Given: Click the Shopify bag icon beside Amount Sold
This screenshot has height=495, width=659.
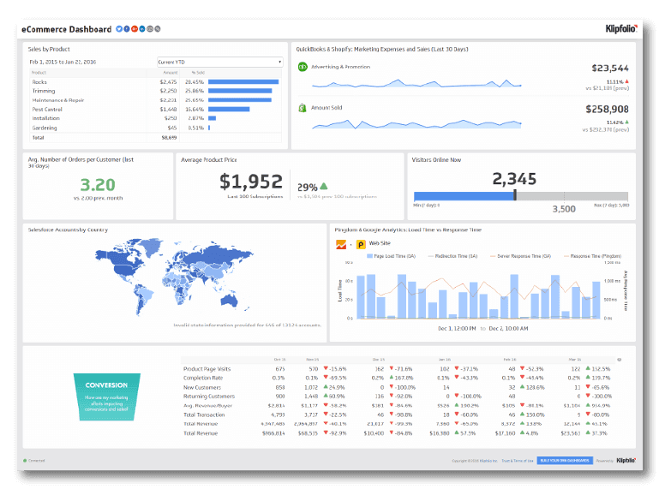Looking at the screenshot, I should (303, 108).
